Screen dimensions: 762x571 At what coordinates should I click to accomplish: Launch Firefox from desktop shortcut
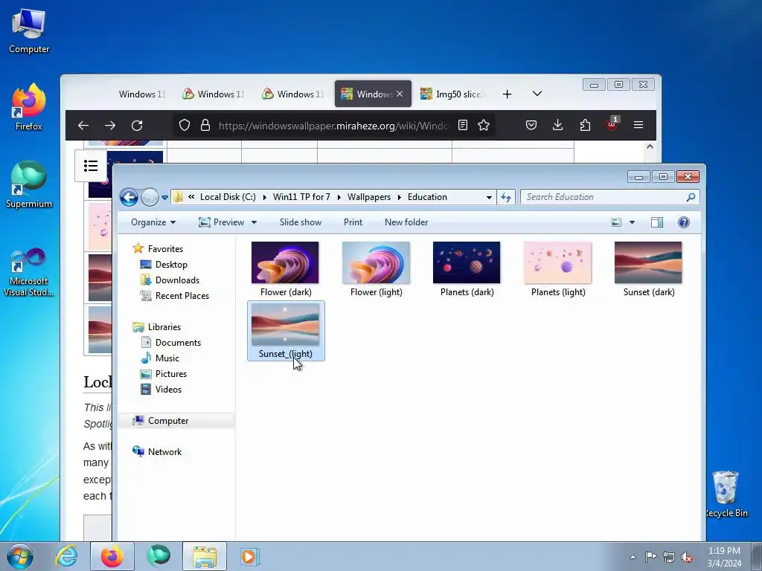coord(29,107)
